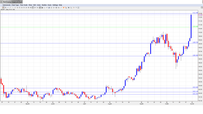Viewport: 203px width, 114px height.
Task: Switch to 10-minute time scale
Action: click(17, 8)
